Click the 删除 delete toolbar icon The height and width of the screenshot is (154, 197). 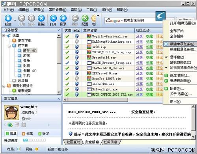click(41, 18)
